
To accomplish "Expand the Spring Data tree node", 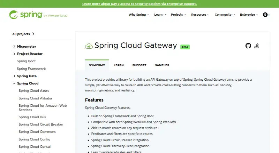I will [14, 76].
